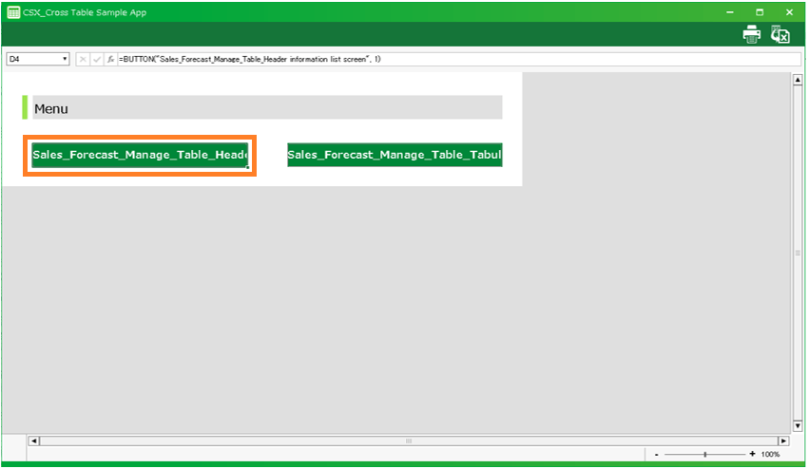808x469 pixels.
Task: Click the horizontal scrollbar thumb
Action: 409,441
